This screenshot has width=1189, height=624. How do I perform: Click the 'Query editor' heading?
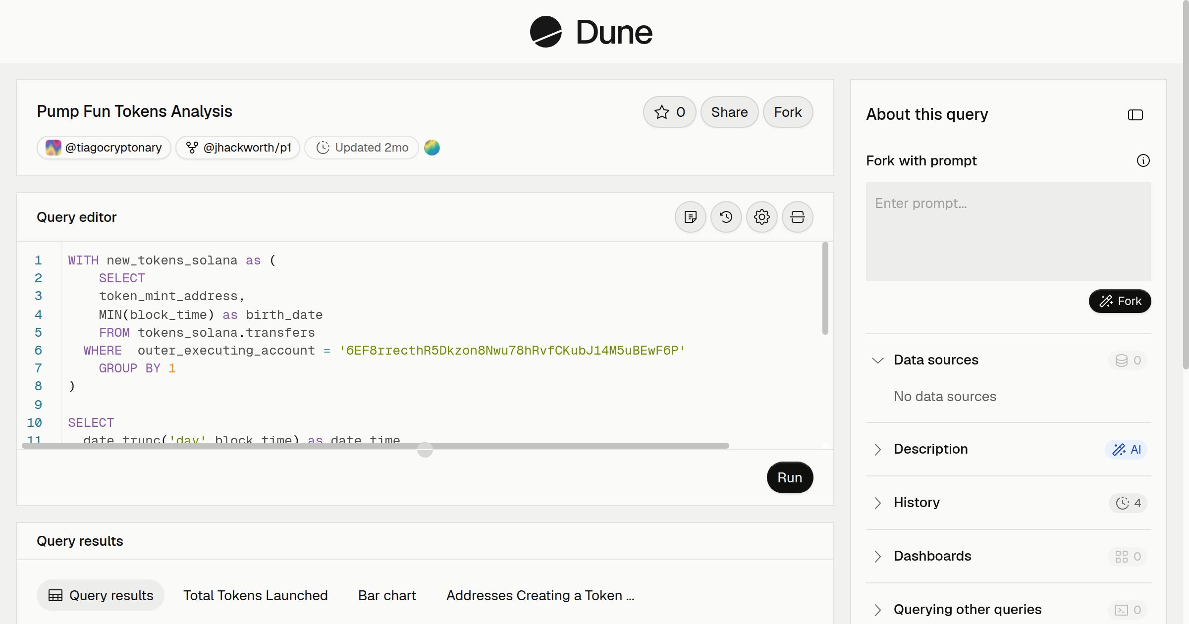[77, 217]
